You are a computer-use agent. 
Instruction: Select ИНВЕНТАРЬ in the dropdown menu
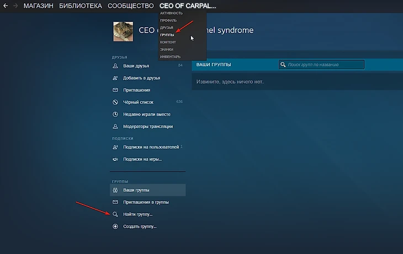click(x=170, y=57)
